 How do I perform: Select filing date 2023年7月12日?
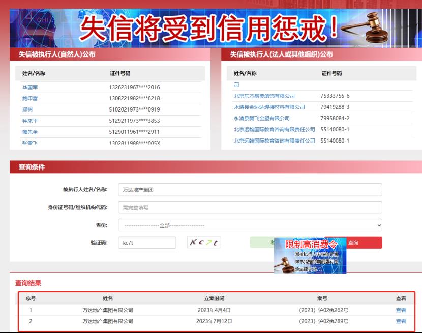pyautogui.click(x=214, y=321)
